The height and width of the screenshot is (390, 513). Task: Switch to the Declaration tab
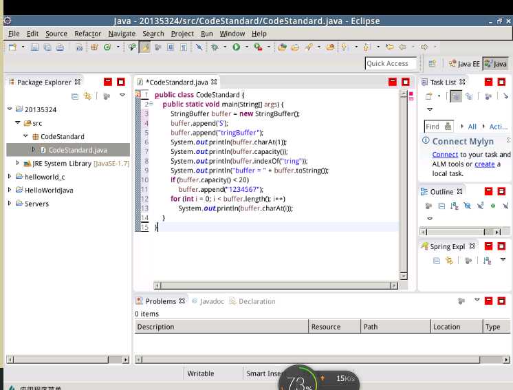point(252,301)
